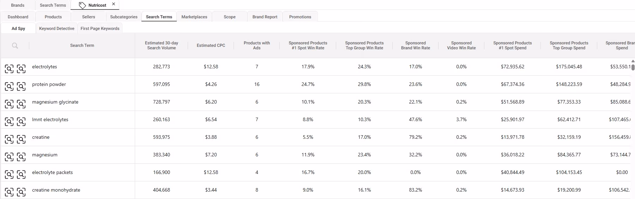Image resolution: width=635 pixels, height=199 pixels.
Task: Select the Subcategories tab
Action: [124, 17]
